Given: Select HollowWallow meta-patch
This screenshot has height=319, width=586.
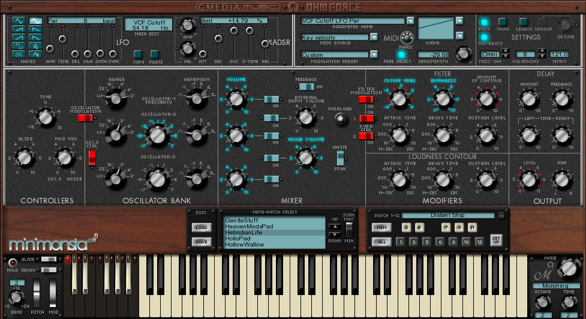Looking at the screenshot, I should pos(274,244).
